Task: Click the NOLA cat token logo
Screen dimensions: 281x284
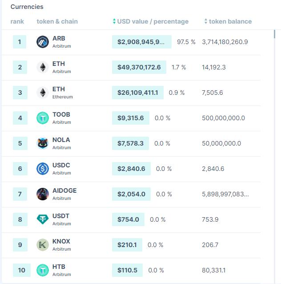Action: (x=43, y=143)
